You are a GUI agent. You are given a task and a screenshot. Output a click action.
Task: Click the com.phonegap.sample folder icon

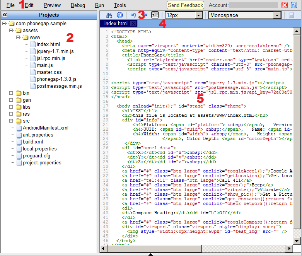tap(12, 23)
